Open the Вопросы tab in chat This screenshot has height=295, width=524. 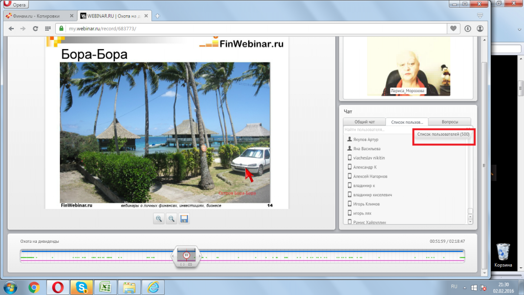(x=449, y=122)
